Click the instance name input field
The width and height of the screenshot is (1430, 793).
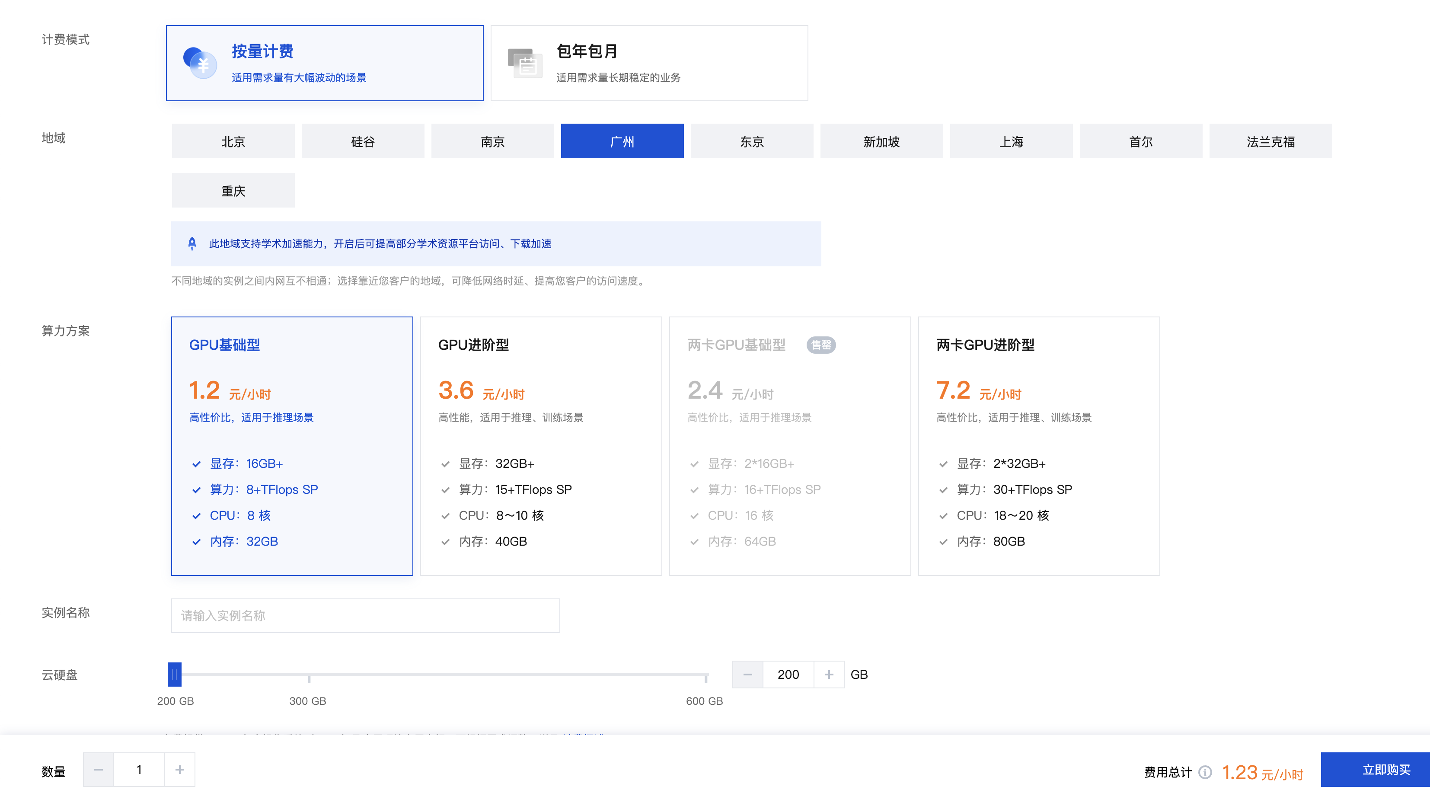click(x=365, y=615)
